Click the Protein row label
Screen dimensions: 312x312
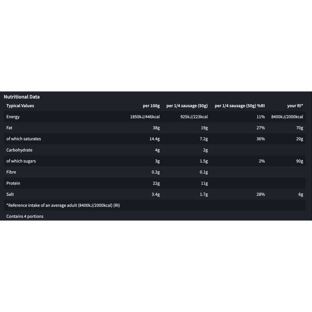pyautogui.click(x=13, y=183)
